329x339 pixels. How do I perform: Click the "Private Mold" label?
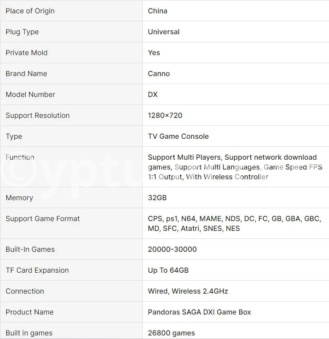coord(26,52)
